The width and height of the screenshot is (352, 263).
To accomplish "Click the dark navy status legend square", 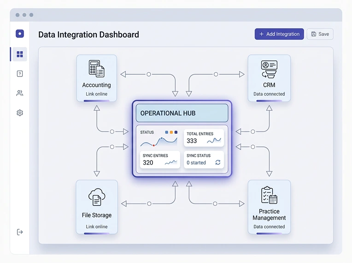I will (176, 132).
